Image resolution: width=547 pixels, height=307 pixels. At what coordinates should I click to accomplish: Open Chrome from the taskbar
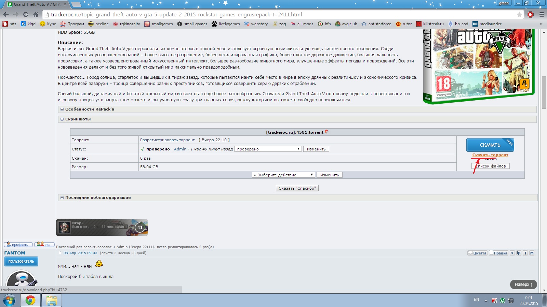tap(30, 301)
